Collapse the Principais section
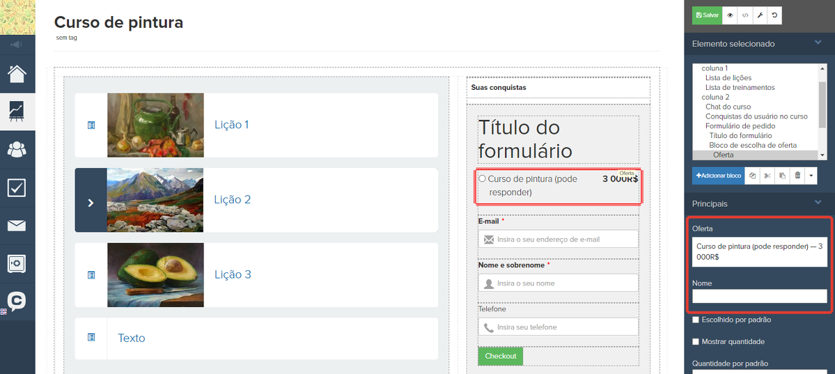The height and width of the screenshot is (374, 835). click(x=818, y=203)
